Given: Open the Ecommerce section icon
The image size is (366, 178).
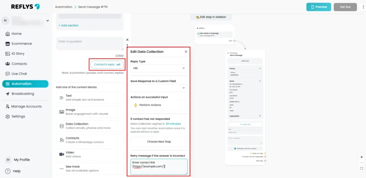Looking at the screenshot, I should point(8,44).
